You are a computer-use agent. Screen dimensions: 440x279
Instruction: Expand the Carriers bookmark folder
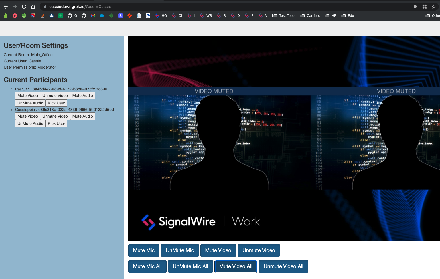[x=310, y=16]
